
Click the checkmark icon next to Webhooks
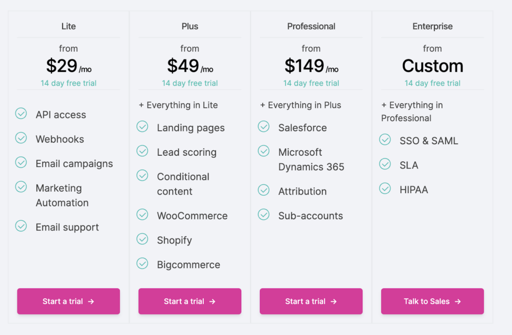click(x=21, y=138)
